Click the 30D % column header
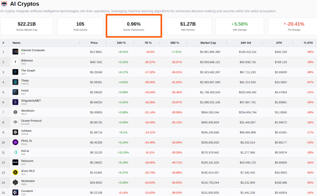Image resolution: width=317 pixels, height=196 pixels. pyautogui.click(x=175, y=43)
